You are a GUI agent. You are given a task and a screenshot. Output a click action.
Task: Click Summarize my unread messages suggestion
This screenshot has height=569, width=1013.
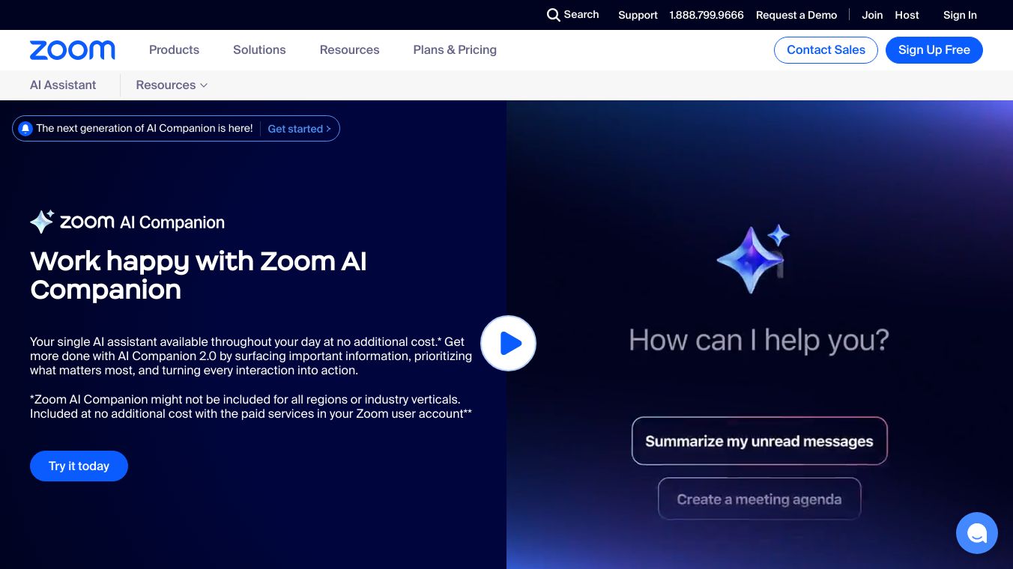tap(760, 441)
